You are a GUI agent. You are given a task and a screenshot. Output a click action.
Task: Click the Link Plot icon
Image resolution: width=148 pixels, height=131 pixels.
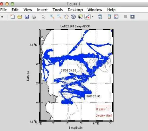tap(100, 17)
